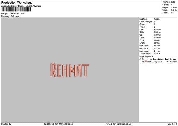Click the Page 1 of 1 indicator
The width and height of the screenshot is (178, 126).
pos(172,124)
